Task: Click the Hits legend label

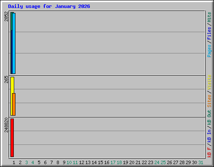Action: (x=209, y=17)
